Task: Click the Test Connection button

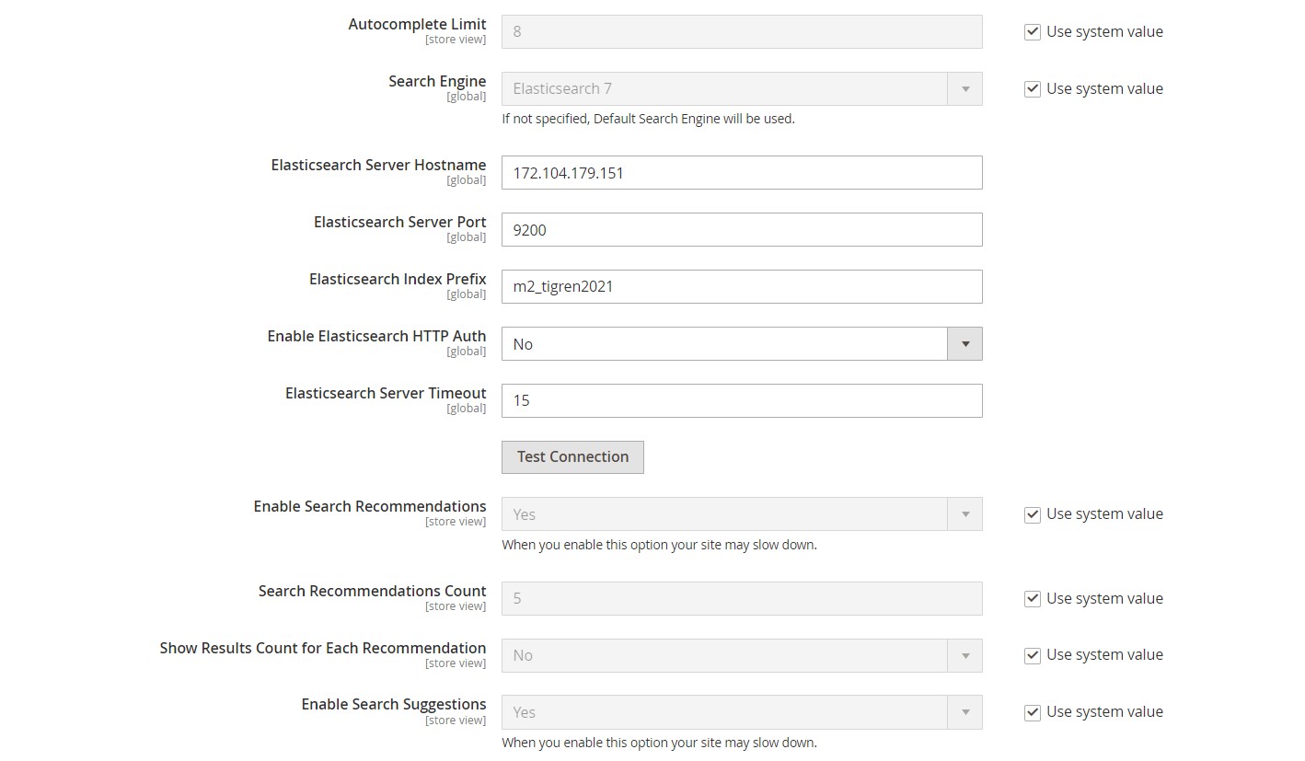Action: click(x=572, y=457)
